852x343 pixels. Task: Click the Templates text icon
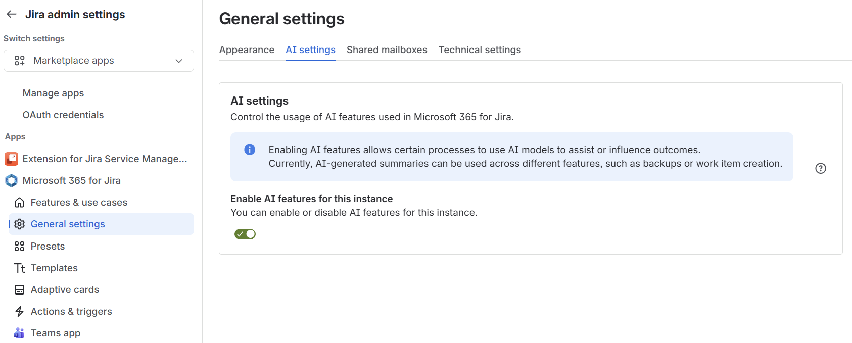[20, 268]
